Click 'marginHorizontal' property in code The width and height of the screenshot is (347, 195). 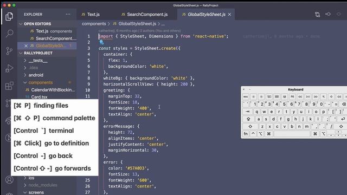(x=127, y=150)
